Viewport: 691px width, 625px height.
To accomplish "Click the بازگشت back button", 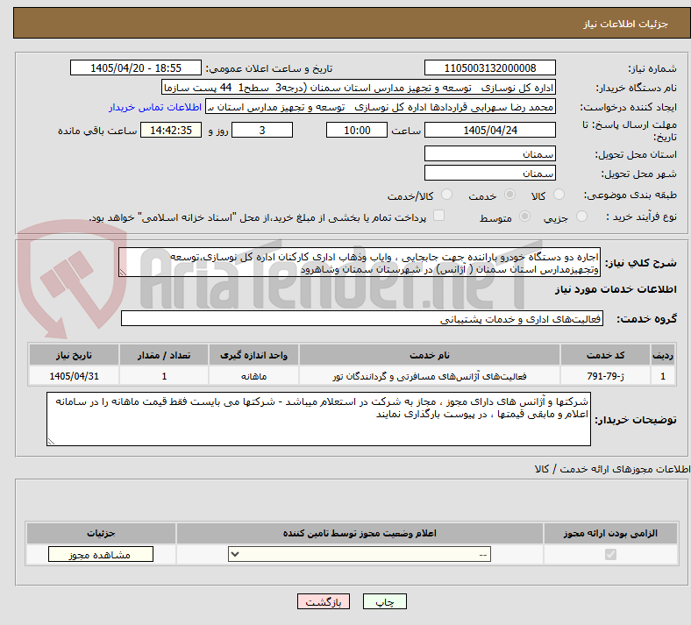I will [x=324, y=602].
